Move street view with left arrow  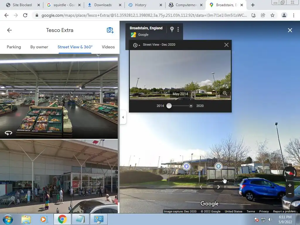point(201,187)
